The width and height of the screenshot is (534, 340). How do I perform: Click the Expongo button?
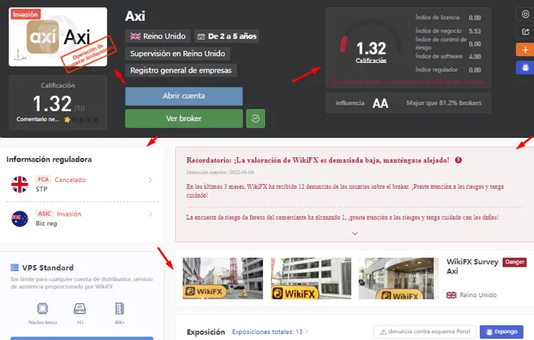[501, 332]
